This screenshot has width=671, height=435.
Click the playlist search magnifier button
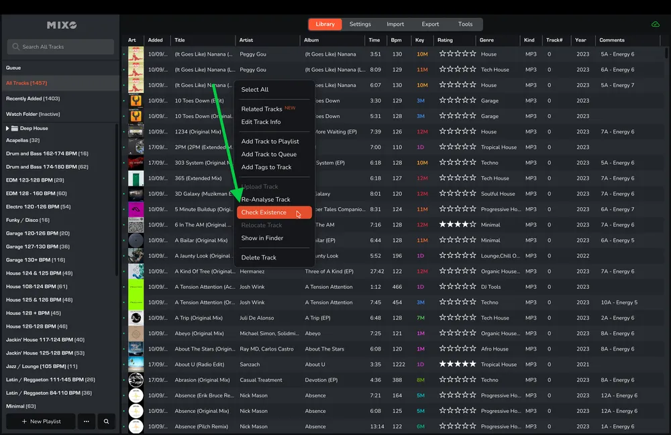tap(106, 422)
